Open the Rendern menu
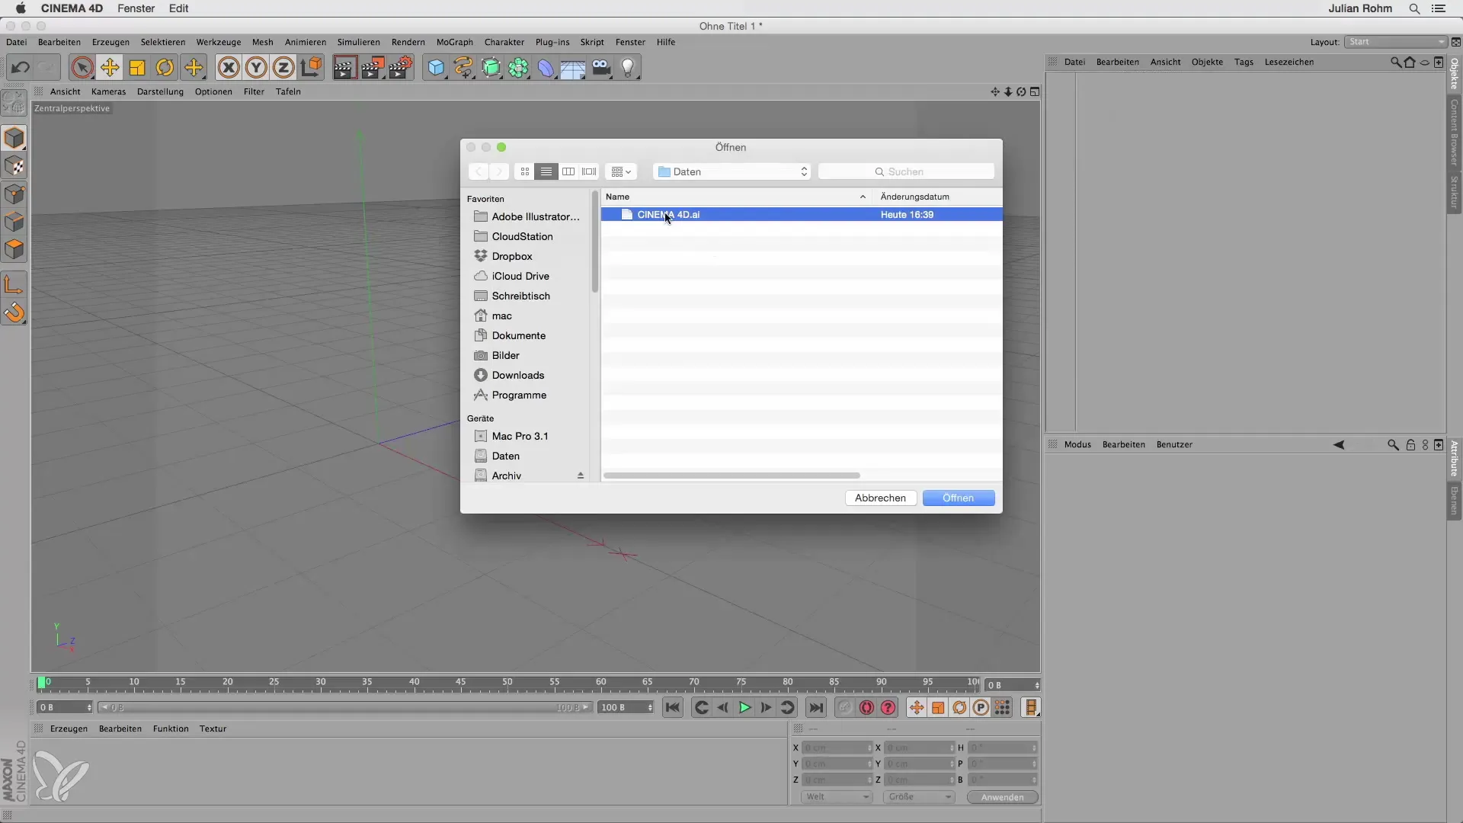 (408, 42)
